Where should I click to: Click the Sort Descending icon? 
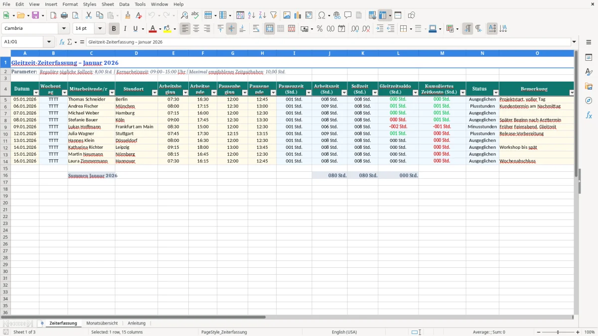point(263,15)
